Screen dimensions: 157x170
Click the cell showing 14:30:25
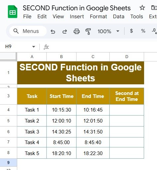click(x=62, y=132)
